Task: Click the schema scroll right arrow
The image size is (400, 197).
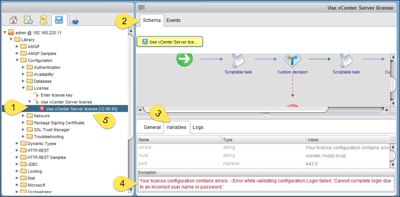Action: point(387,110)
